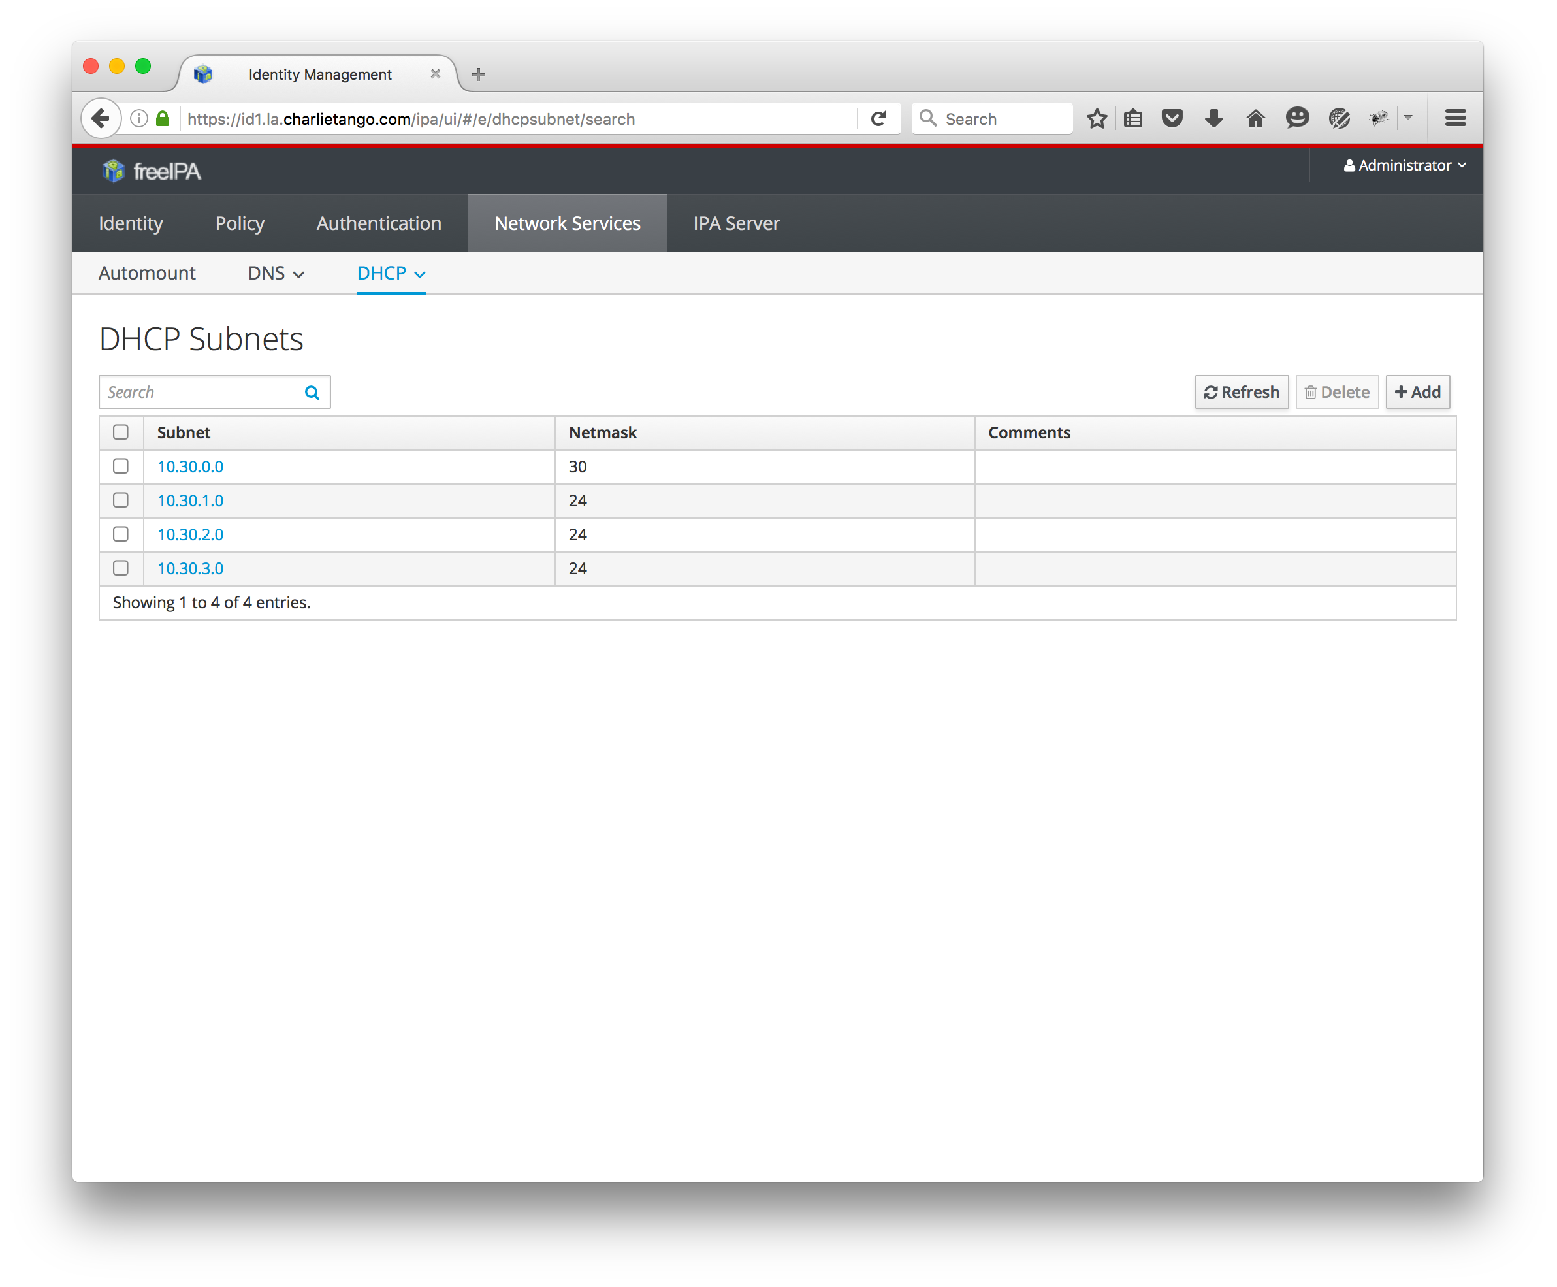1557x1287 pixels.
Task: Expand the DHCP dropdown menu
Action: coord(391,274)
